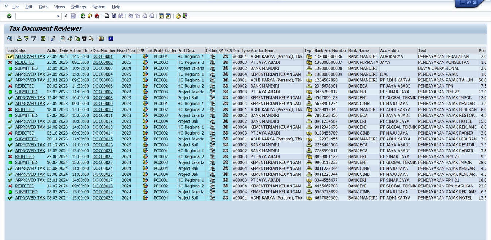Click the green Enter checkmark icon
The width and height of the screenshot is (491, 240).
[x=9, y=16]
